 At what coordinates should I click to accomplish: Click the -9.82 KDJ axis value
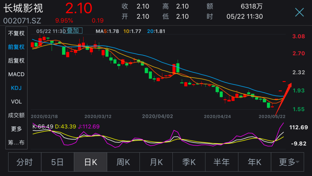pyautogui.click(x=299, y=144)
